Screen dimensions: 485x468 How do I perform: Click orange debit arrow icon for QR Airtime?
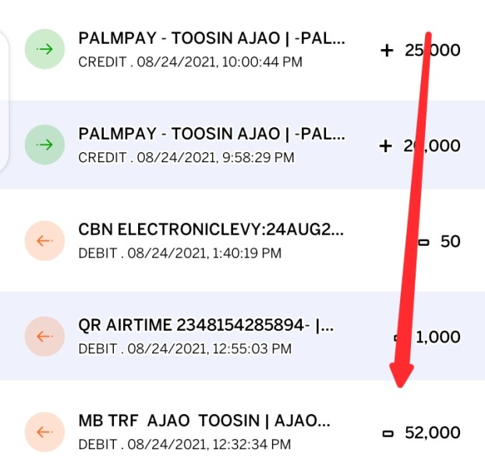point(45,336)
